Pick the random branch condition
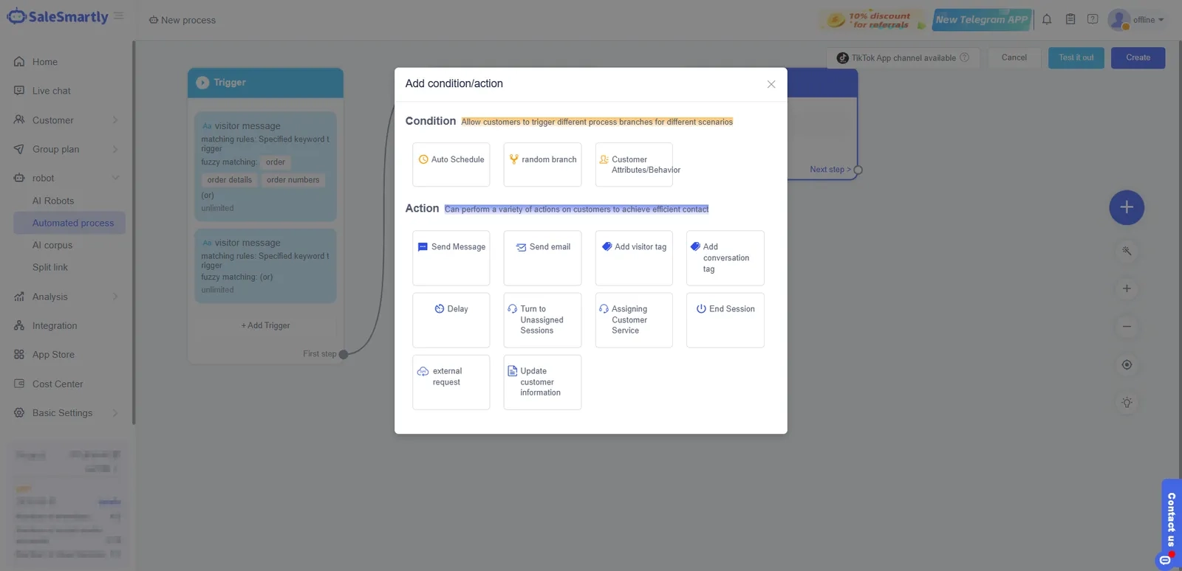 542,165
